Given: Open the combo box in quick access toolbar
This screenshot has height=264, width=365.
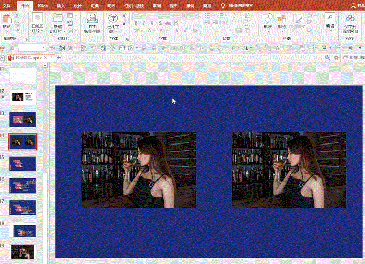Looking at the screenshot, I should tap(32, 47).
